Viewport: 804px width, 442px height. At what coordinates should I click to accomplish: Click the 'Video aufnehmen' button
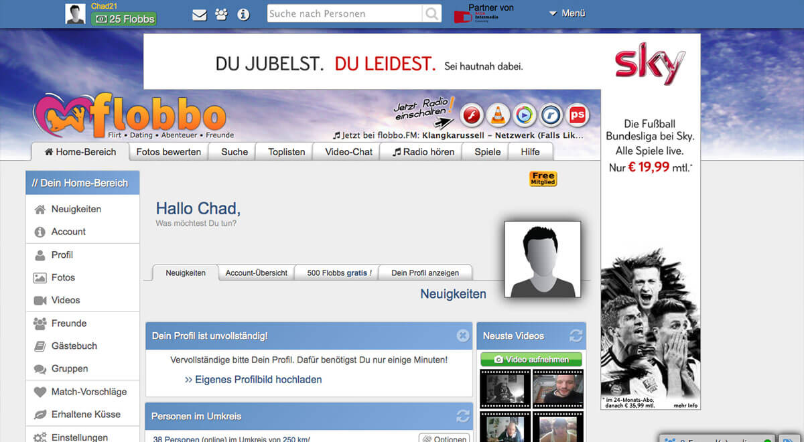tap(531, 360)
